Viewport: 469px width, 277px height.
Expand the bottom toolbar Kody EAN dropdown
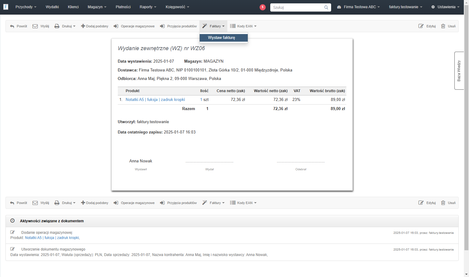coord(243,203)
